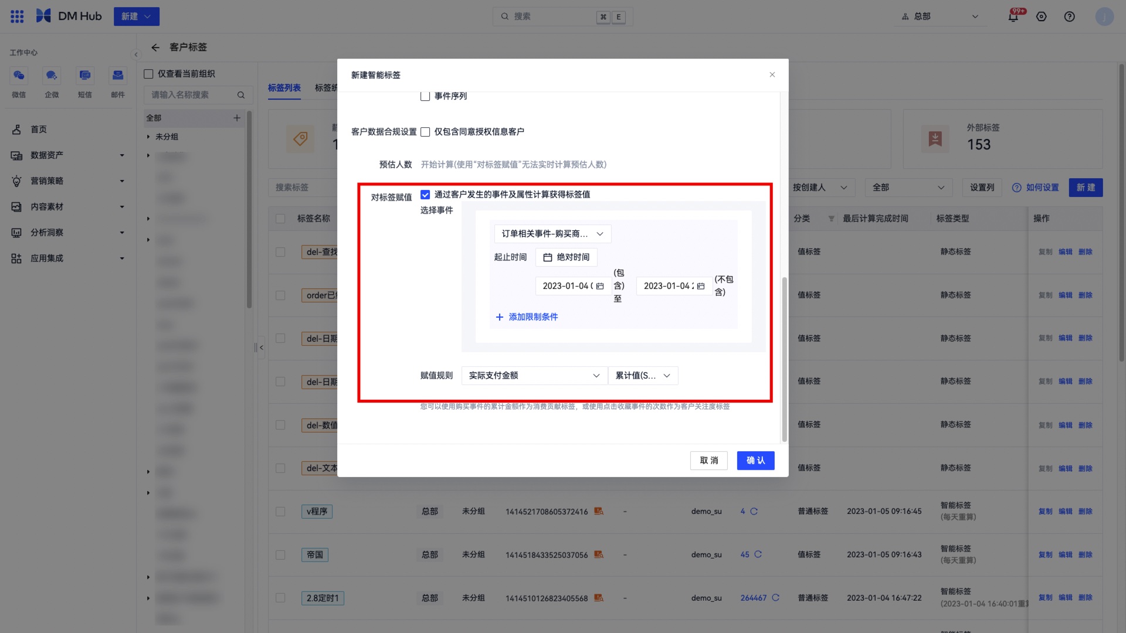Check the 帝国 row checkbox
1126x633 pixels.
(x=280, y=554)
